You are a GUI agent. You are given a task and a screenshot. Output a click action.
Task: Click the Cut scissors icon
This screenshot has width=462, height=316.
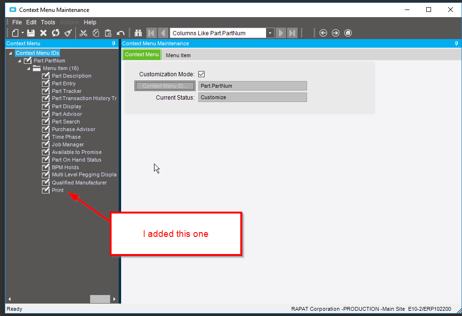83,33
